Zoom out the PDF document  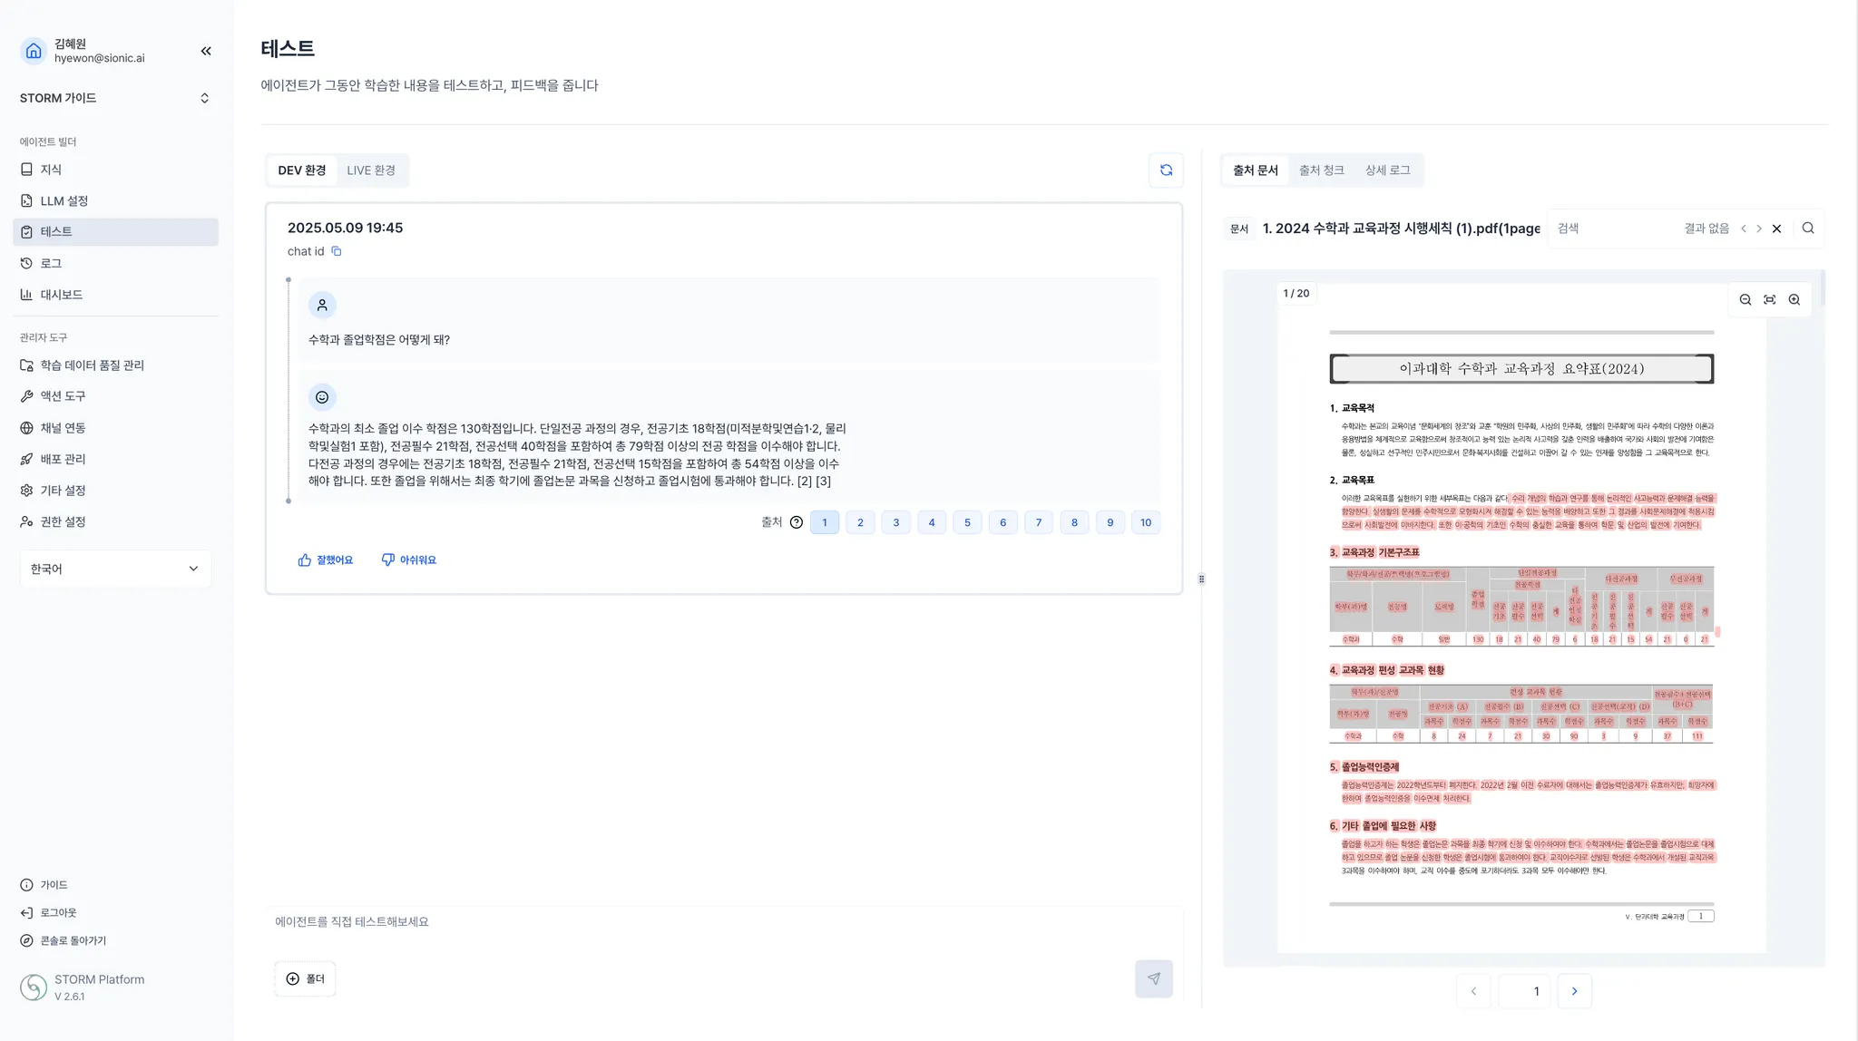click(x=1745, y=300)
